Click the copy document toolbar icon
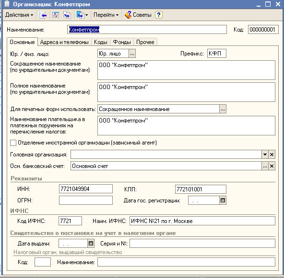This screenshot has width=284, height=278. point(67,15)
